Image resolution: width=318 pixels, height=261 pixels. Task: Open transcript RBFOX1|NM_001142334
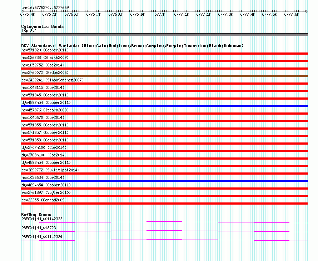[x=42, y=237]
